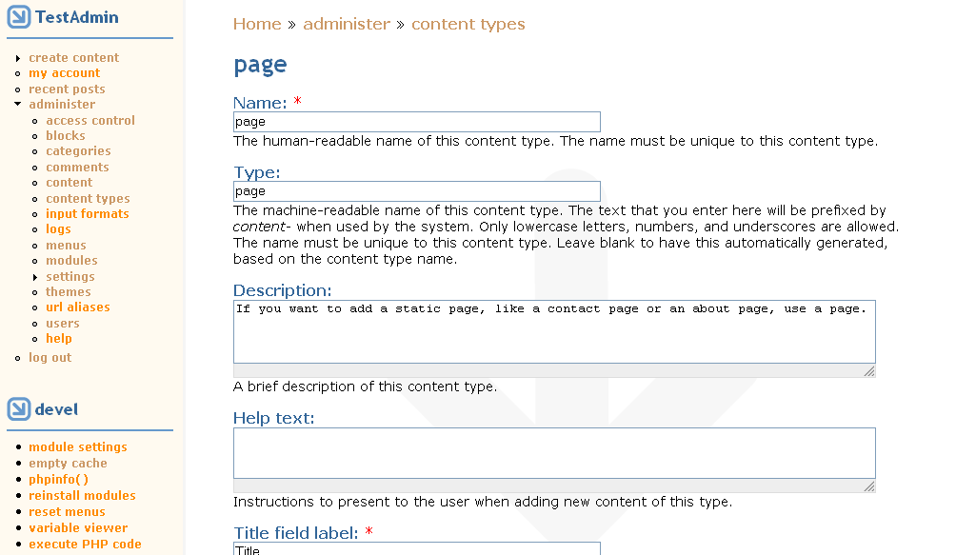Collapse the administer menu arrow

[x=18, y=105]
